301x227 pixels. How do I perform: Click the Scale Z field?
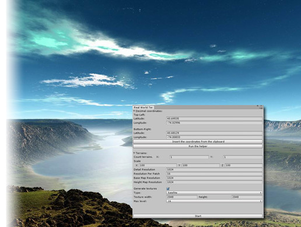[244, 165]
